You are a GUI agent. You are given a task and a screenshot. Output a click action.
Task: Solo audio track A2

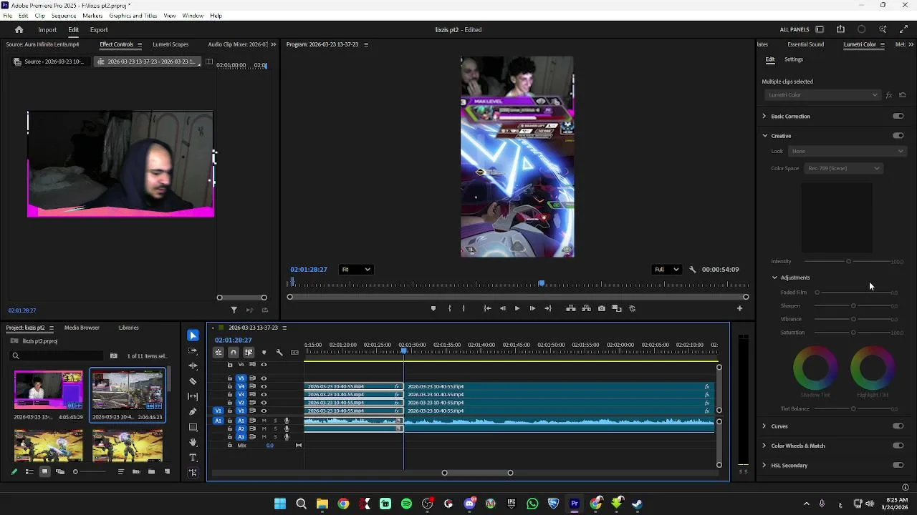(275, 428)
